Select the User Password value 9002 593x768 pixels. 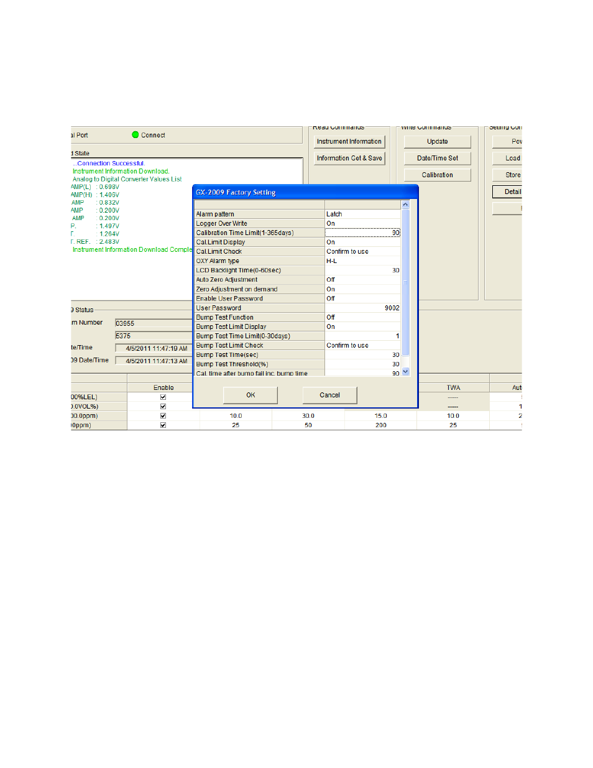363,308
